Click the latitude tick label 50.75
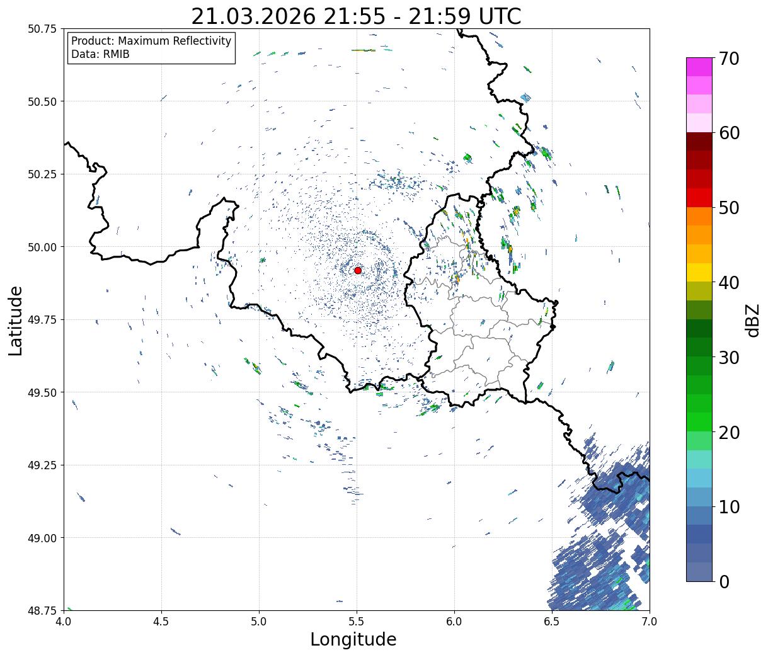This screenshot has width=768, height=655. (42, 29)
